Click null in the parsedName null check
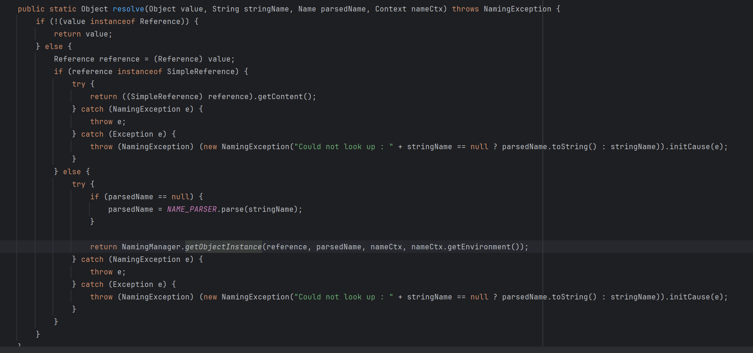This screenshot has width=753, height=353. 180,197
